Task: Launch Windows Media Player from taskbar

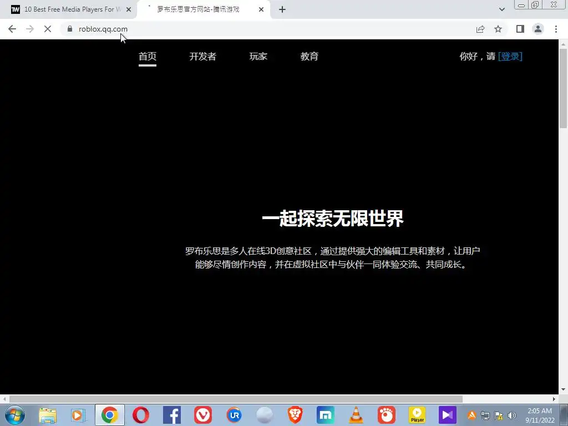Action: pos(78,415)
